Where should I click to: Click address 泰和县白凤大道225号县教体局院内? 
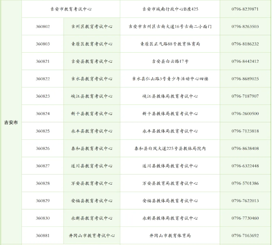170,148
